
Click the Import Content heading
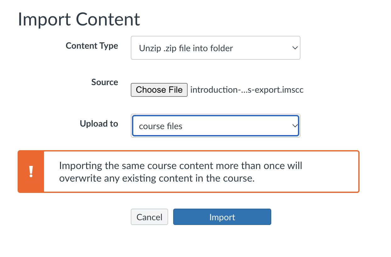(x=79, y=19)
